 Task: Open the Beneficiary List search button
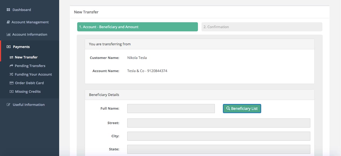point(242,109)
